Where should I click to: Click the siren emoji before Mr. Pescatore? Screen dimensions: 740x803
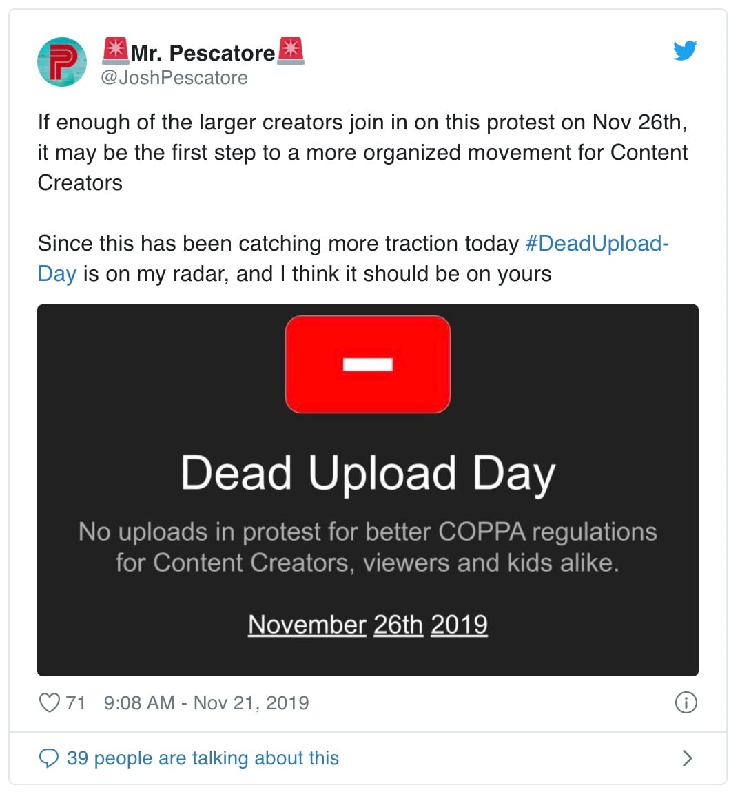[x=116, y=51]
